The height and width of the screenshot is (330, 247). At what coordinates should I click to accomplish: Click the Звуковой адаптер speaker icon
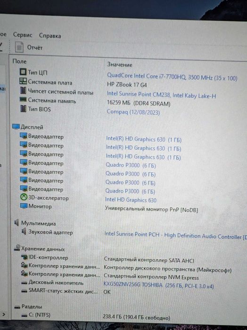[24, 231]
